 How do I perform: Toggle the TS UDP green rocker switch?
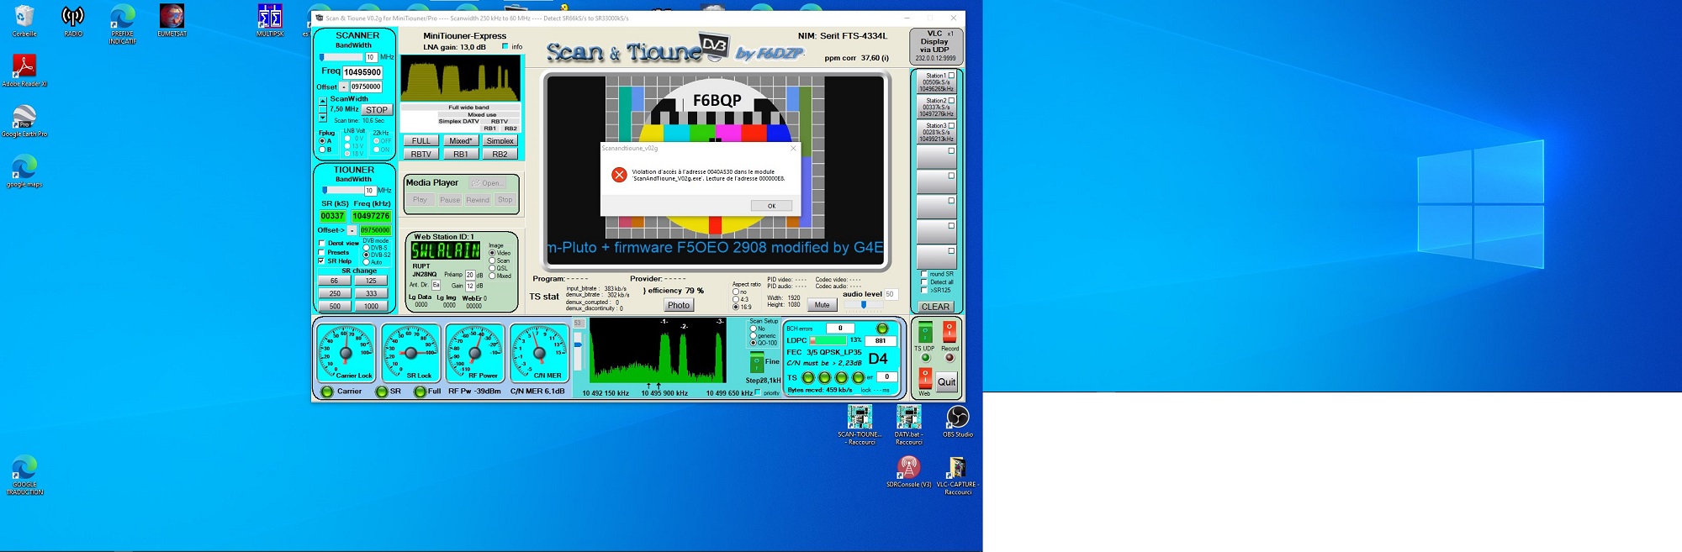point(925,332)
